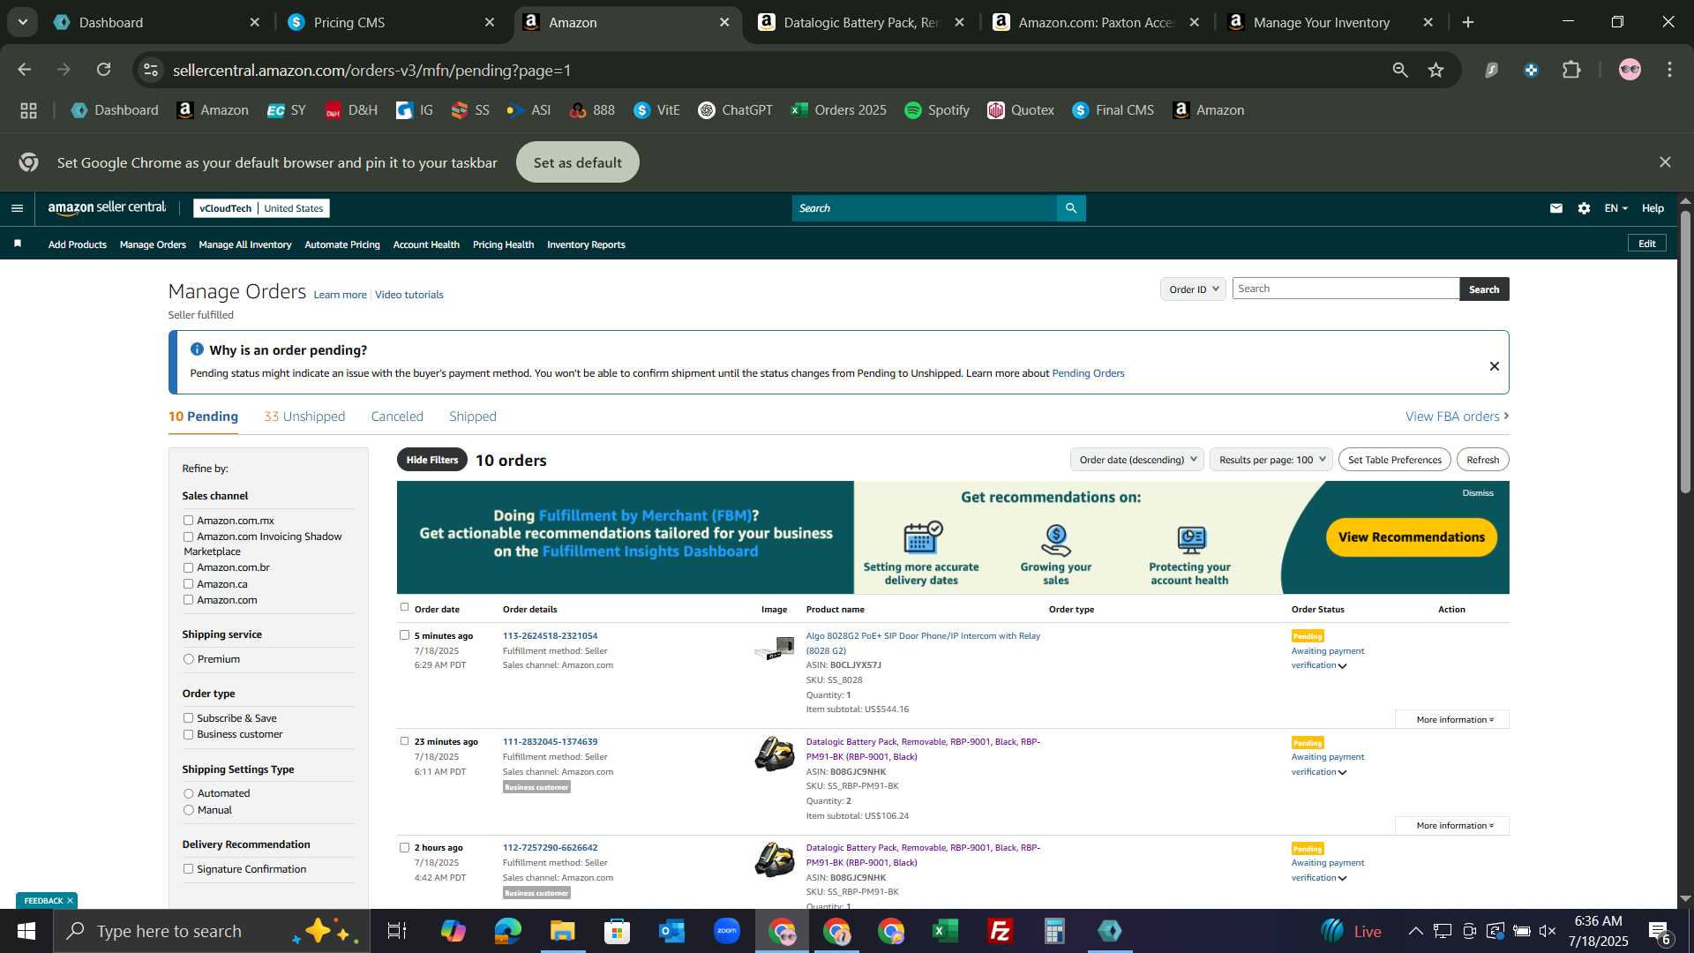Tick the Amazon.com.mx sales channel checkbox
Viewport: 1694px width, 953px height.
click(188, 521)
